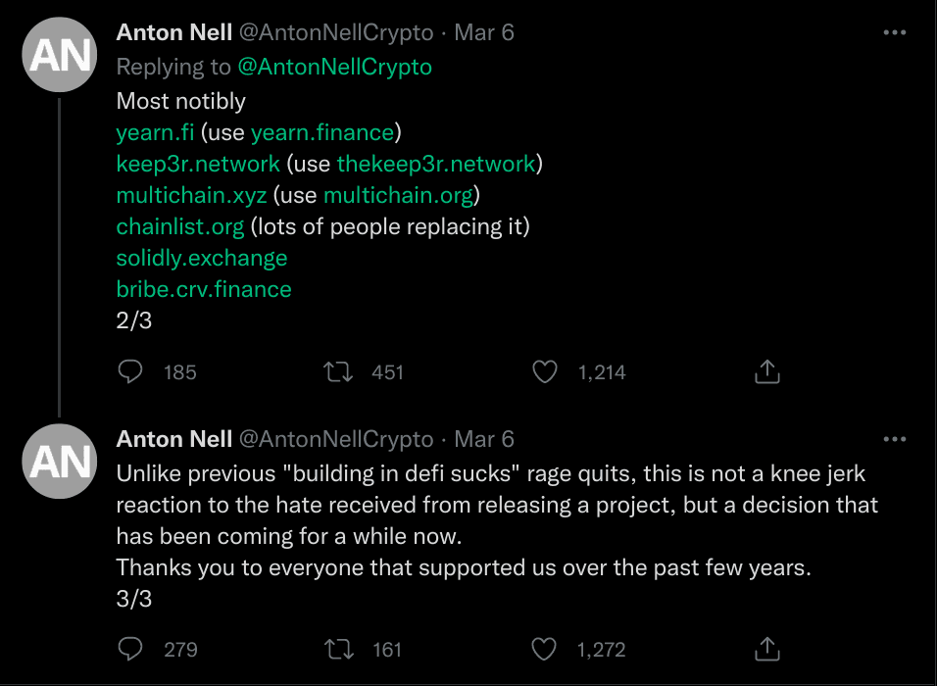Visit the keep3r.network link

coord(198,164)
